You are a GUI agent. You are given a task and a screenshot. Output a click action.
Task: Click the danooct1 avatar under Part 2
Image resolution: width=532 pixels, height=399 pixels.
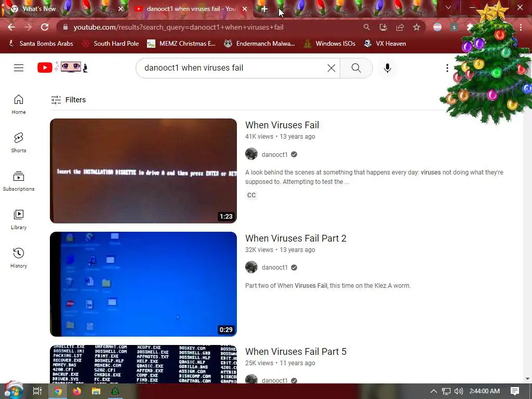click(251, 268)
